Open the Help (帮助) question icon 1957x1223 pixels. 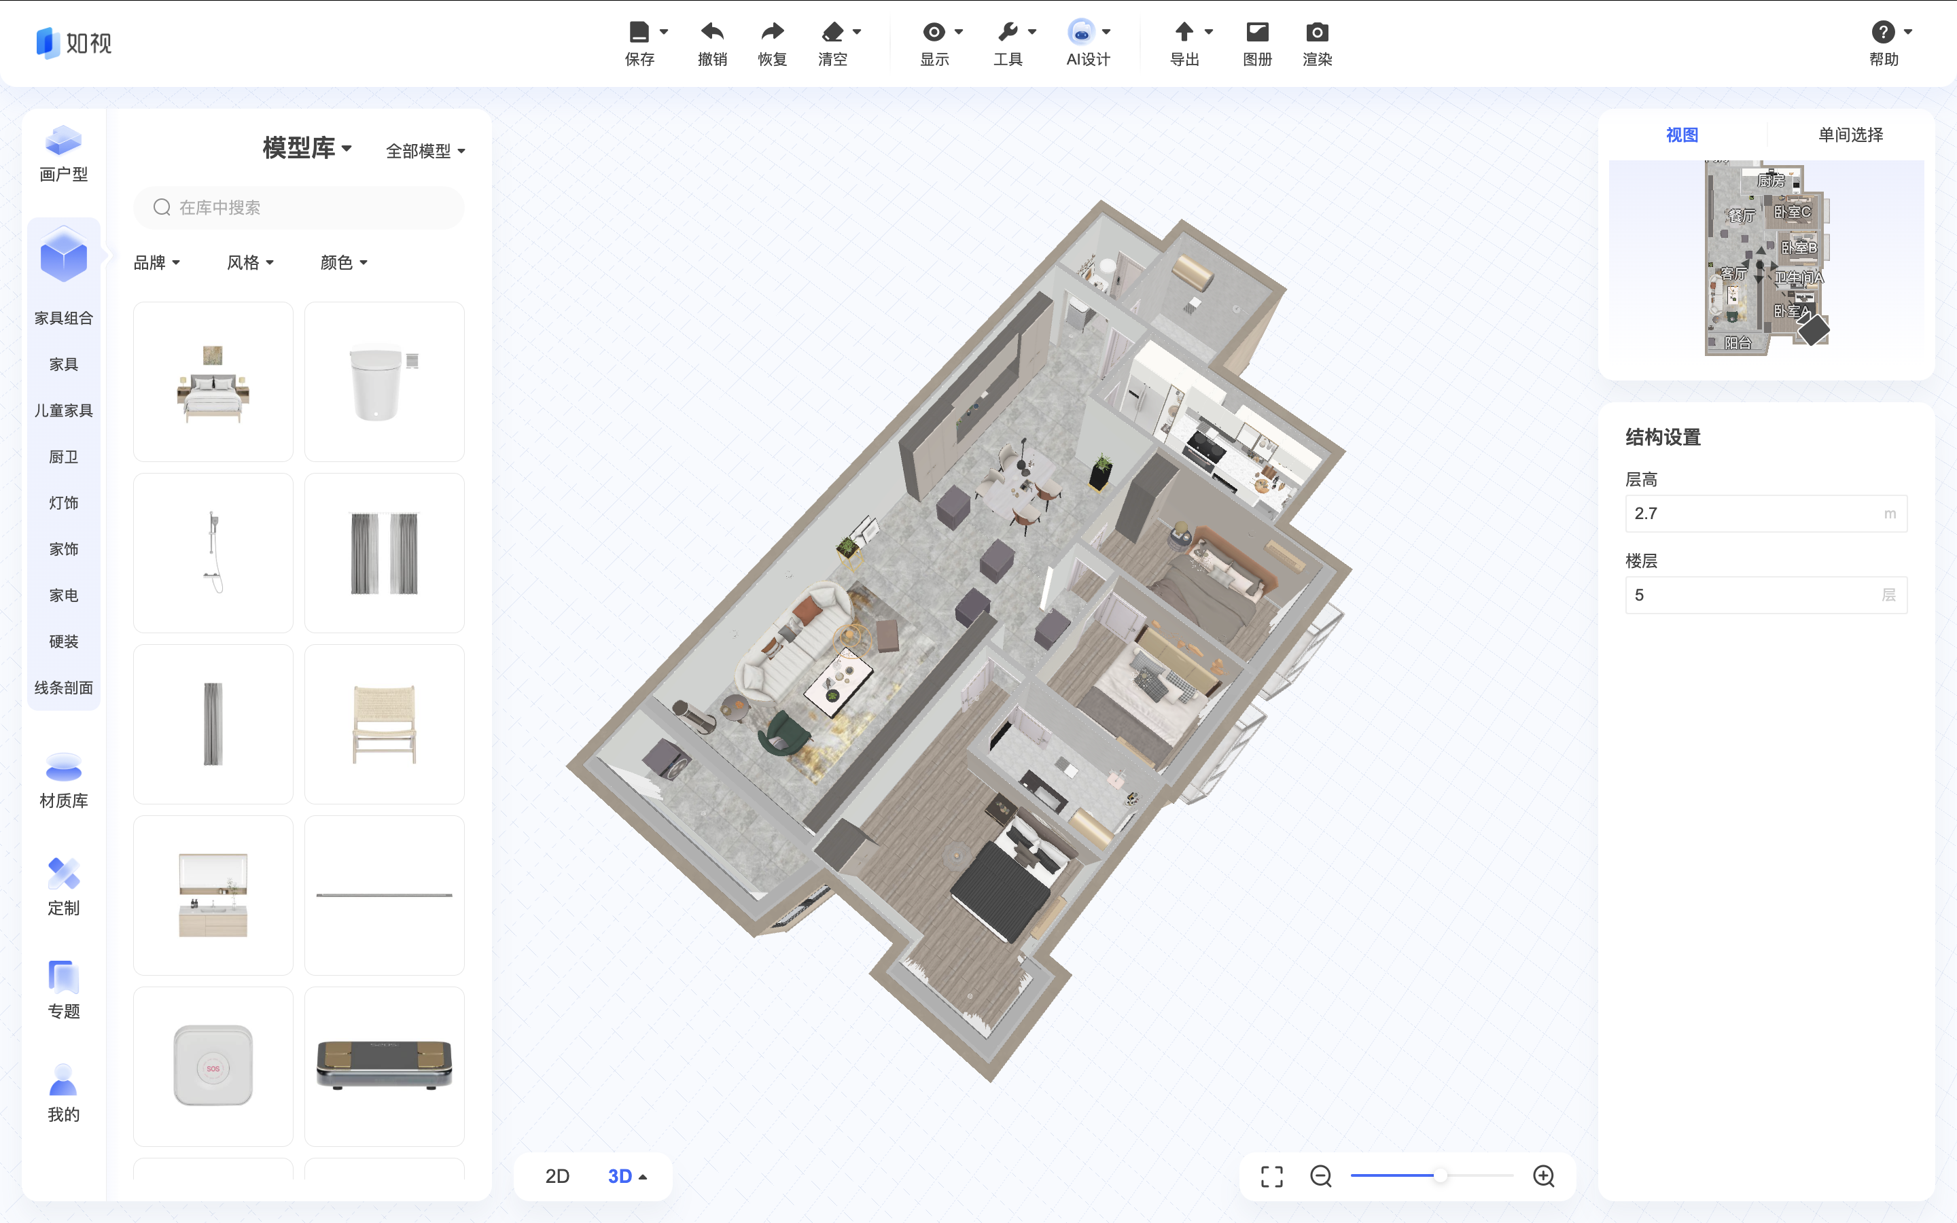tap(1883, 33)
